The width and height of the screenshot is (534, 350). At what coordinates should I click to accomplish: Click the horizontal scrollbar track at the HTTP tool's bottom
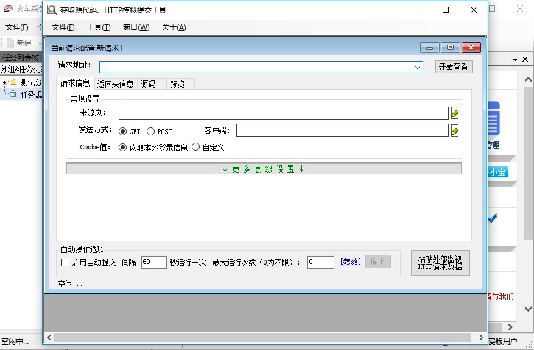[x=263, y=337]
